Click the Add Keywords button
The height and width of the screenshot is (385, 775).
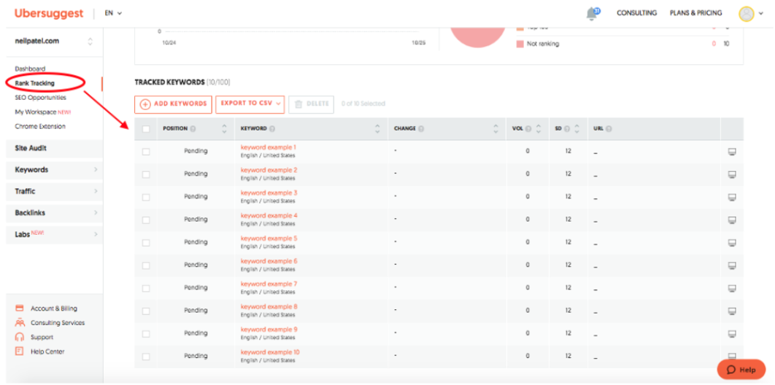click(x=174, y=104)
